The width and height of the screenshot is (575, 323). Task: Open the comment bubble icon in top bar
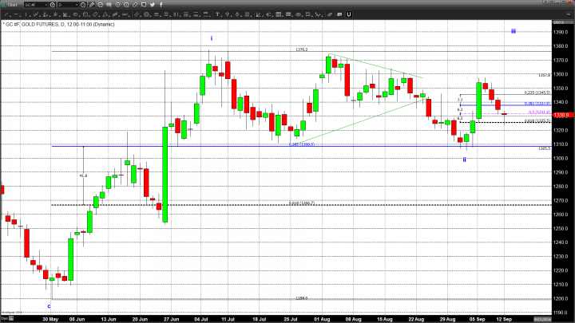(144, 5)
